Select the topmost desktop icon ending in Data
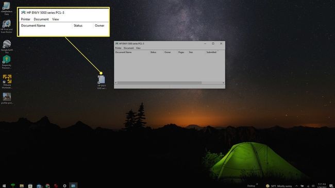The width and height of the screenshot is (335, 188). pyautogui.click(x=6, y=9)
